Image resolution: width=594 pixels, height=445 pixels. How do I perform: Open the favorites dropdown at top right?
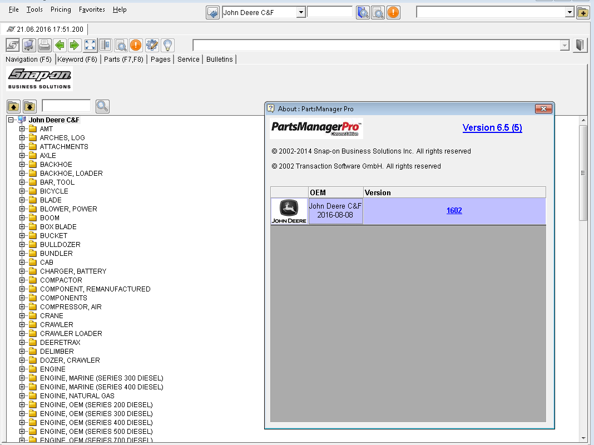(x=569, y=12)
